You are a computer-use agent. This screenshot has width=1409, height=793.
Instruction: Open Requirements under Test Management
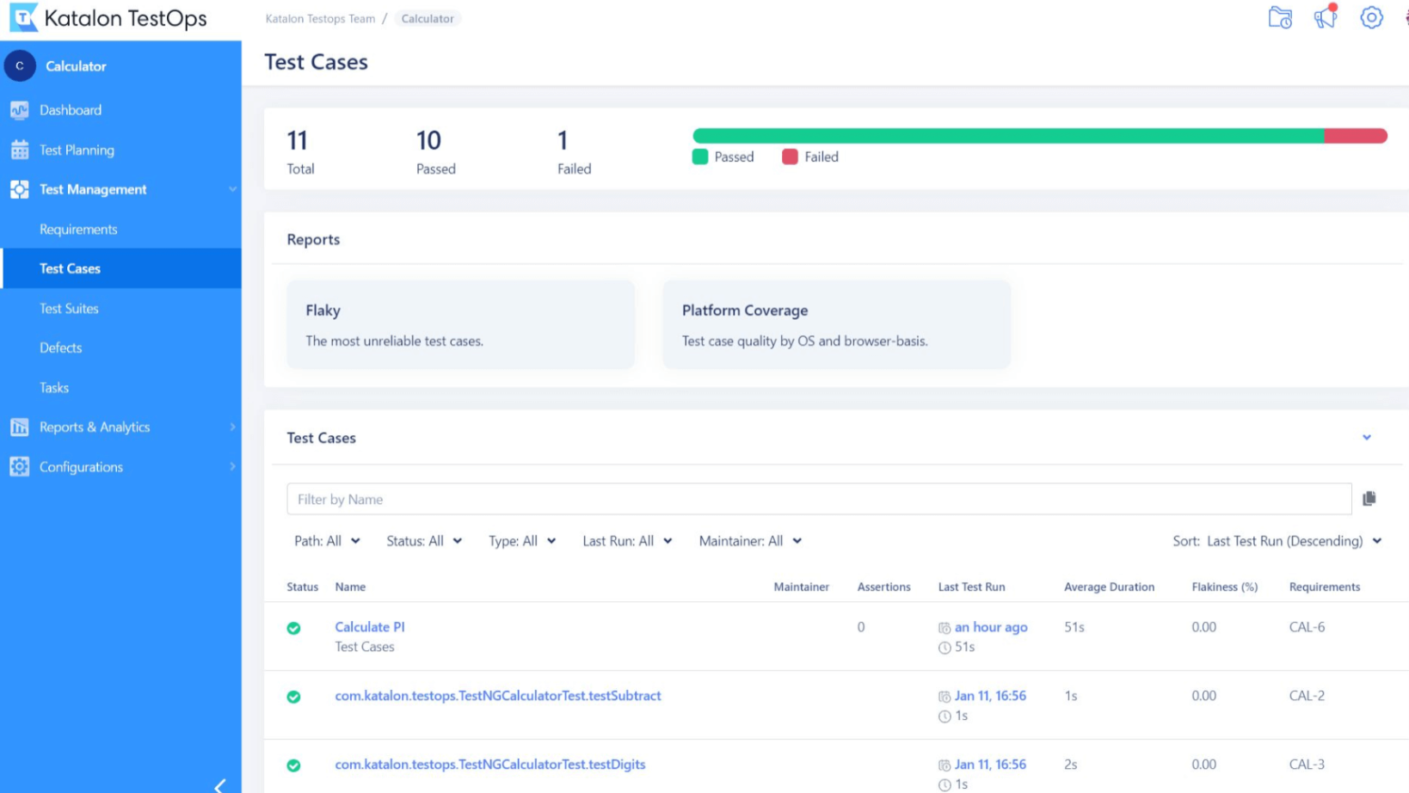pyautogui.click(x=78, y=230)
